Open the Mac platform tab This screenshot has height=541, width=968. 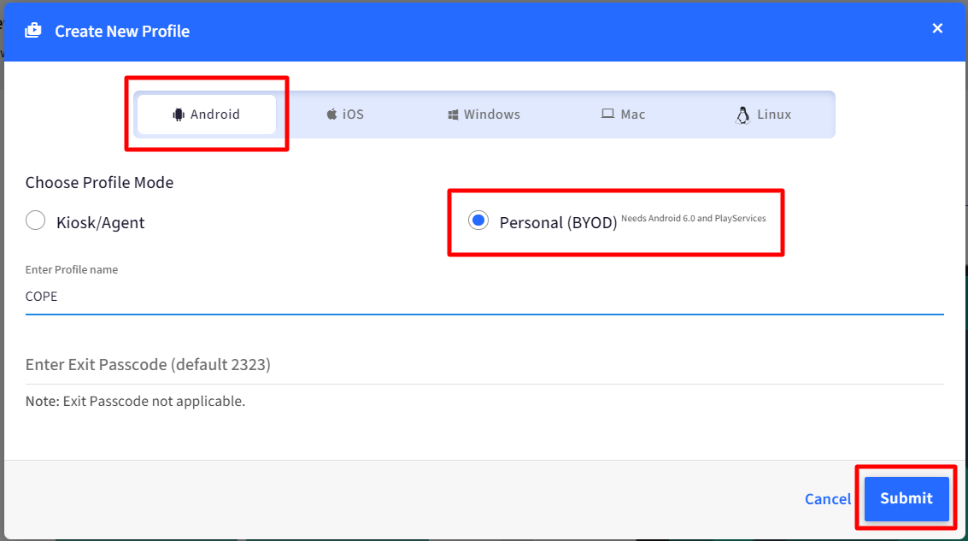[x=623, y=115]
